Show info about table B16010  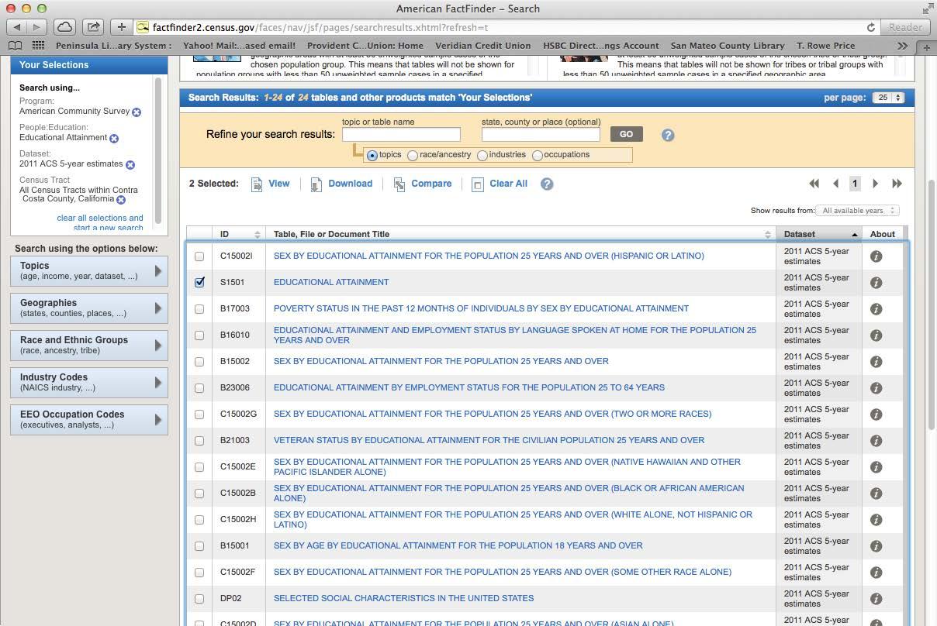(876, 335)
